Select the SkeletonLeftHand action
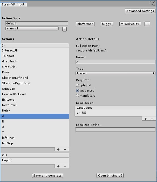This screenshot has height=182, width=157. (35, 78)
